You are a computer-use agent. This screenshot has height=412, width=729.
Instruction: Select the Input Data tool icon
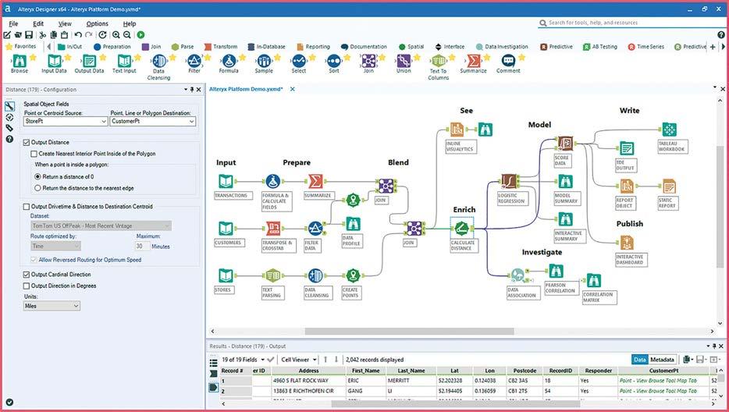coord(55,60)
